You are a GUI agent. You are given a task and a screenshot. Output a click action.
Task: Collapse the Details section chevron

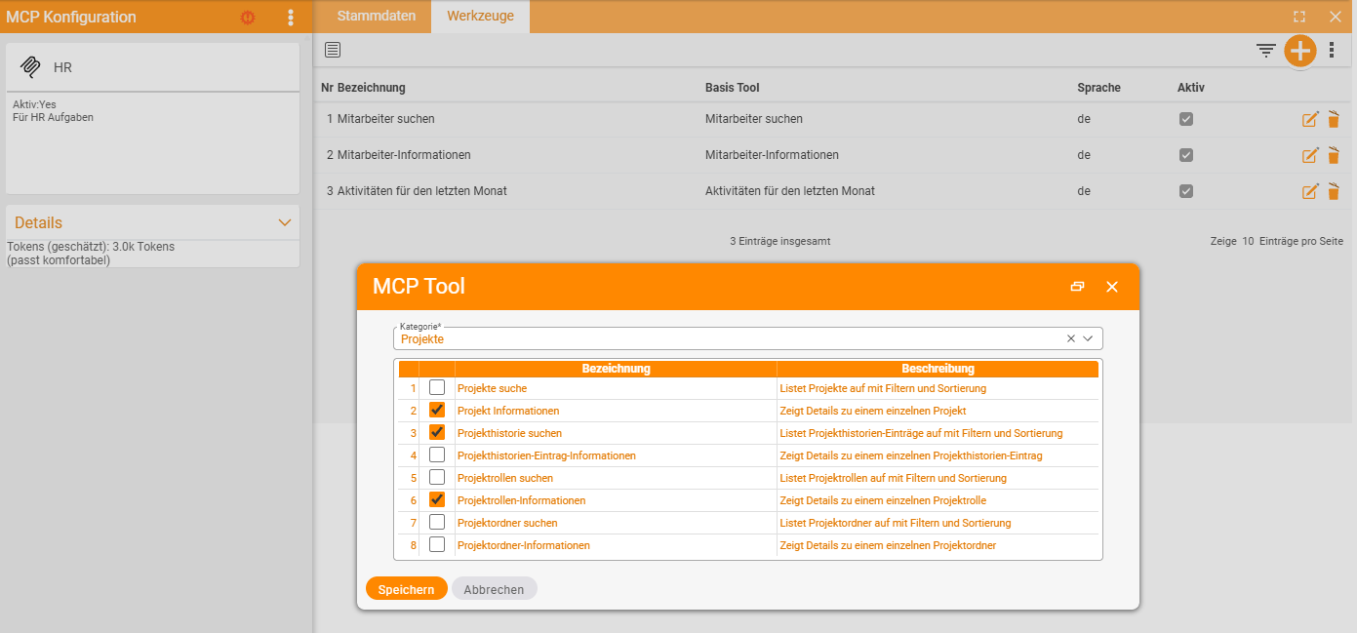coord(285,222)
